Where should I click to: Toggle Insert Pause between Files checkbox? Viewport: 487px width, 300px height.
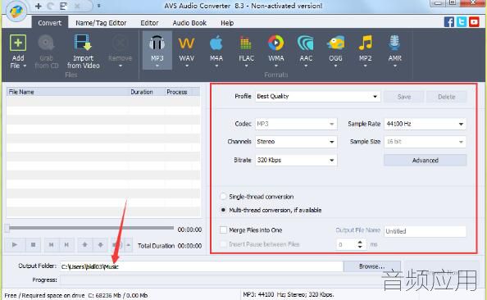tap(223, 244)
